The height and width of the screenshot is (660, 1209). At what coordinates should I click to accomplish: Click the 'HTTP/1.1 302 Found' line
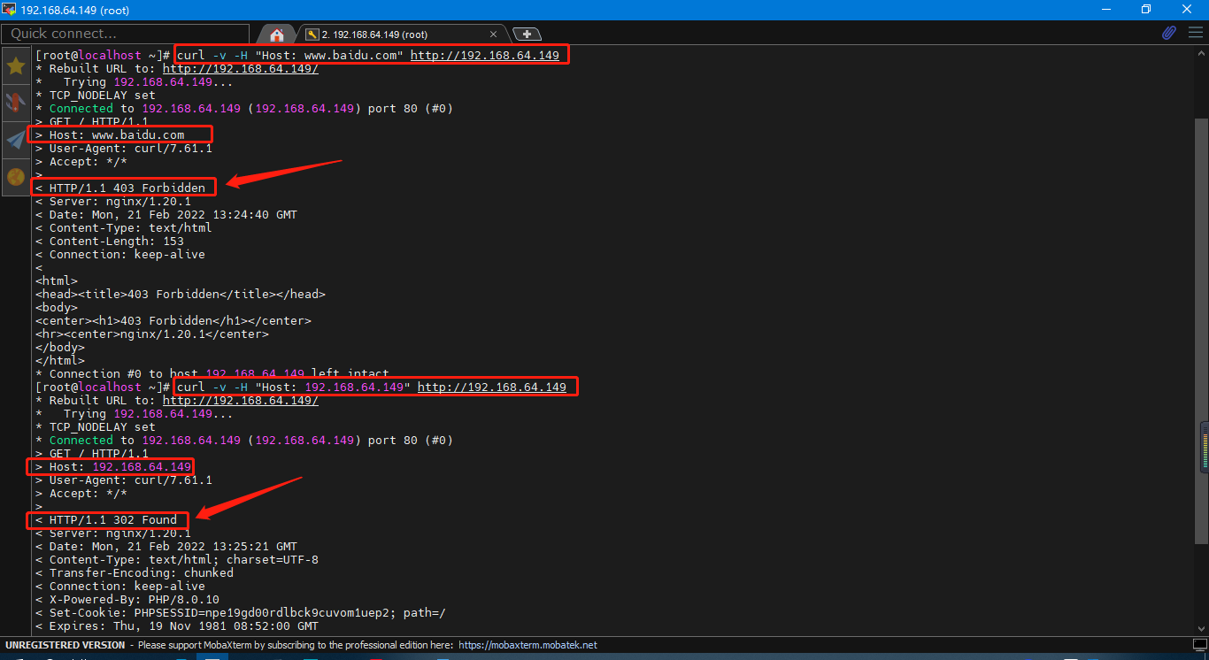[x=106, y=519]
